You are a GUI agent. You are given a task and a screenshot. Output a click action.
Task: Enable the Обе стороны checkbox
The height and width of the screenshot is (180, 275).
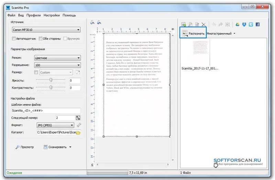pyautogui.click(x=41, y=39)
